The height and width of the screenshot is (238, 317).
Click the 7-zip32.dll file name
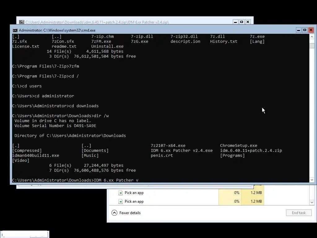coord(184,37)
